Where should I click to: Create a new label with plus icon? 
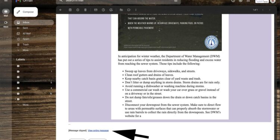tap(51, 59)
